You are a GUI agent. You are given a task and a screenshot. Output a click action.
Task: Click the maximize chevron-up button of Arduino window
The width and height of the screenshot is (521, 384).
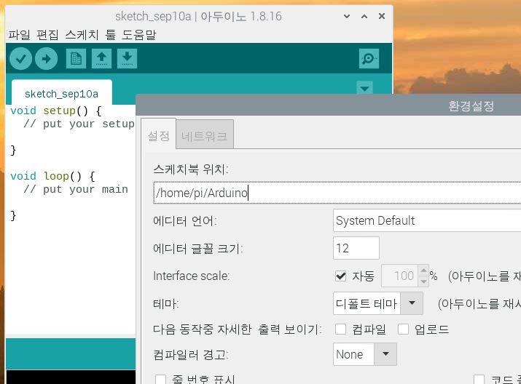pyautogui.click(x=364, y=16)
